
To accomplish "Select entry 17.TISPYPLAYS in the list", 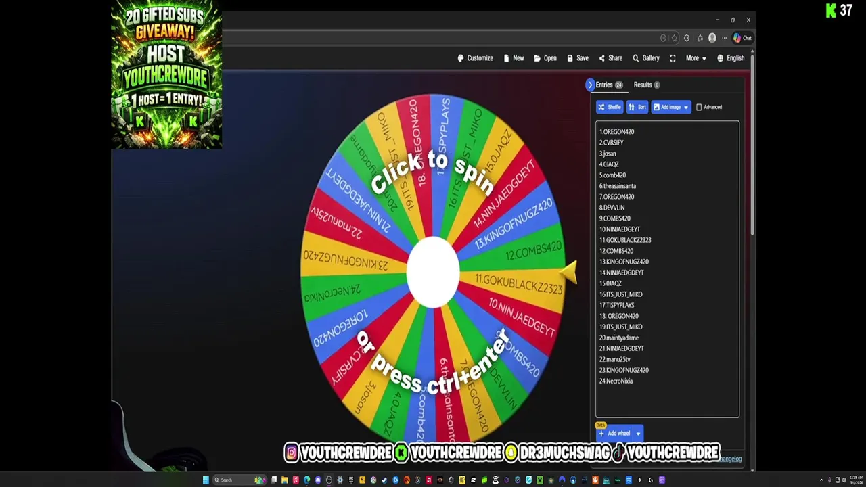I will pos(616,305).
